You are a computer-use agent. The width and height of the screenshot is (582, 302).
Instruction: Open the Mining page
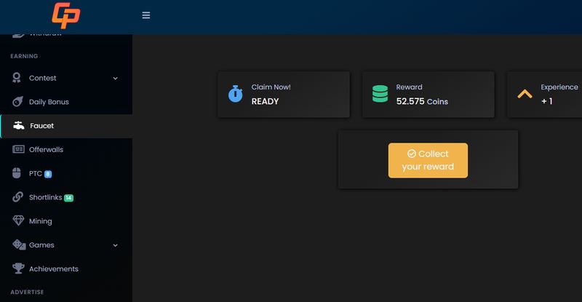[x=66, y=221]
